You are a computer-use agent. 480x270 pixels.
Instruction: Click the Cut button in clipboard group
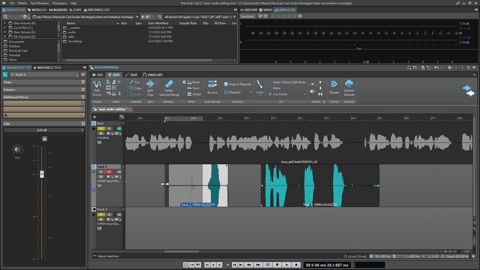135,82
